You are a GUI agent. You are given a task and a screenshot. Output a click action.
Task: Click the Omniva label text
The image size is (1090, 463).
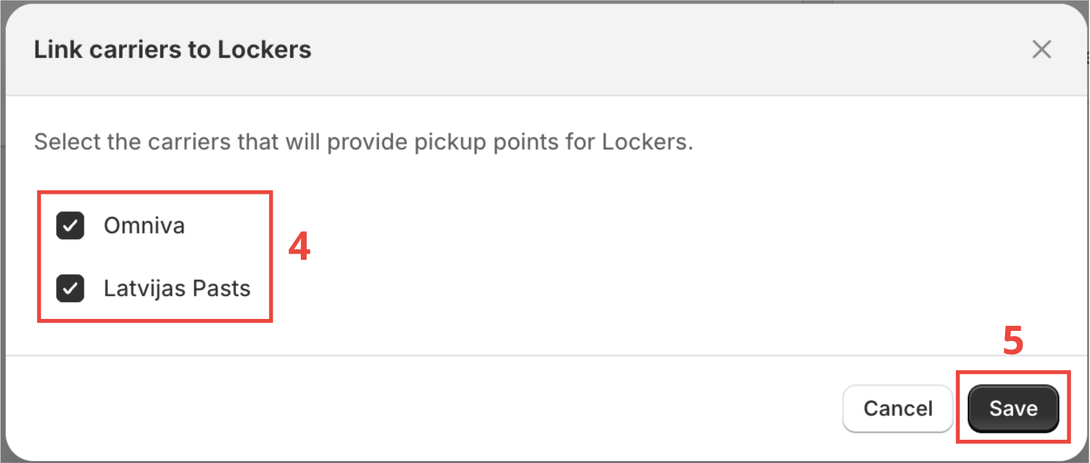click(x=144, y=226)
